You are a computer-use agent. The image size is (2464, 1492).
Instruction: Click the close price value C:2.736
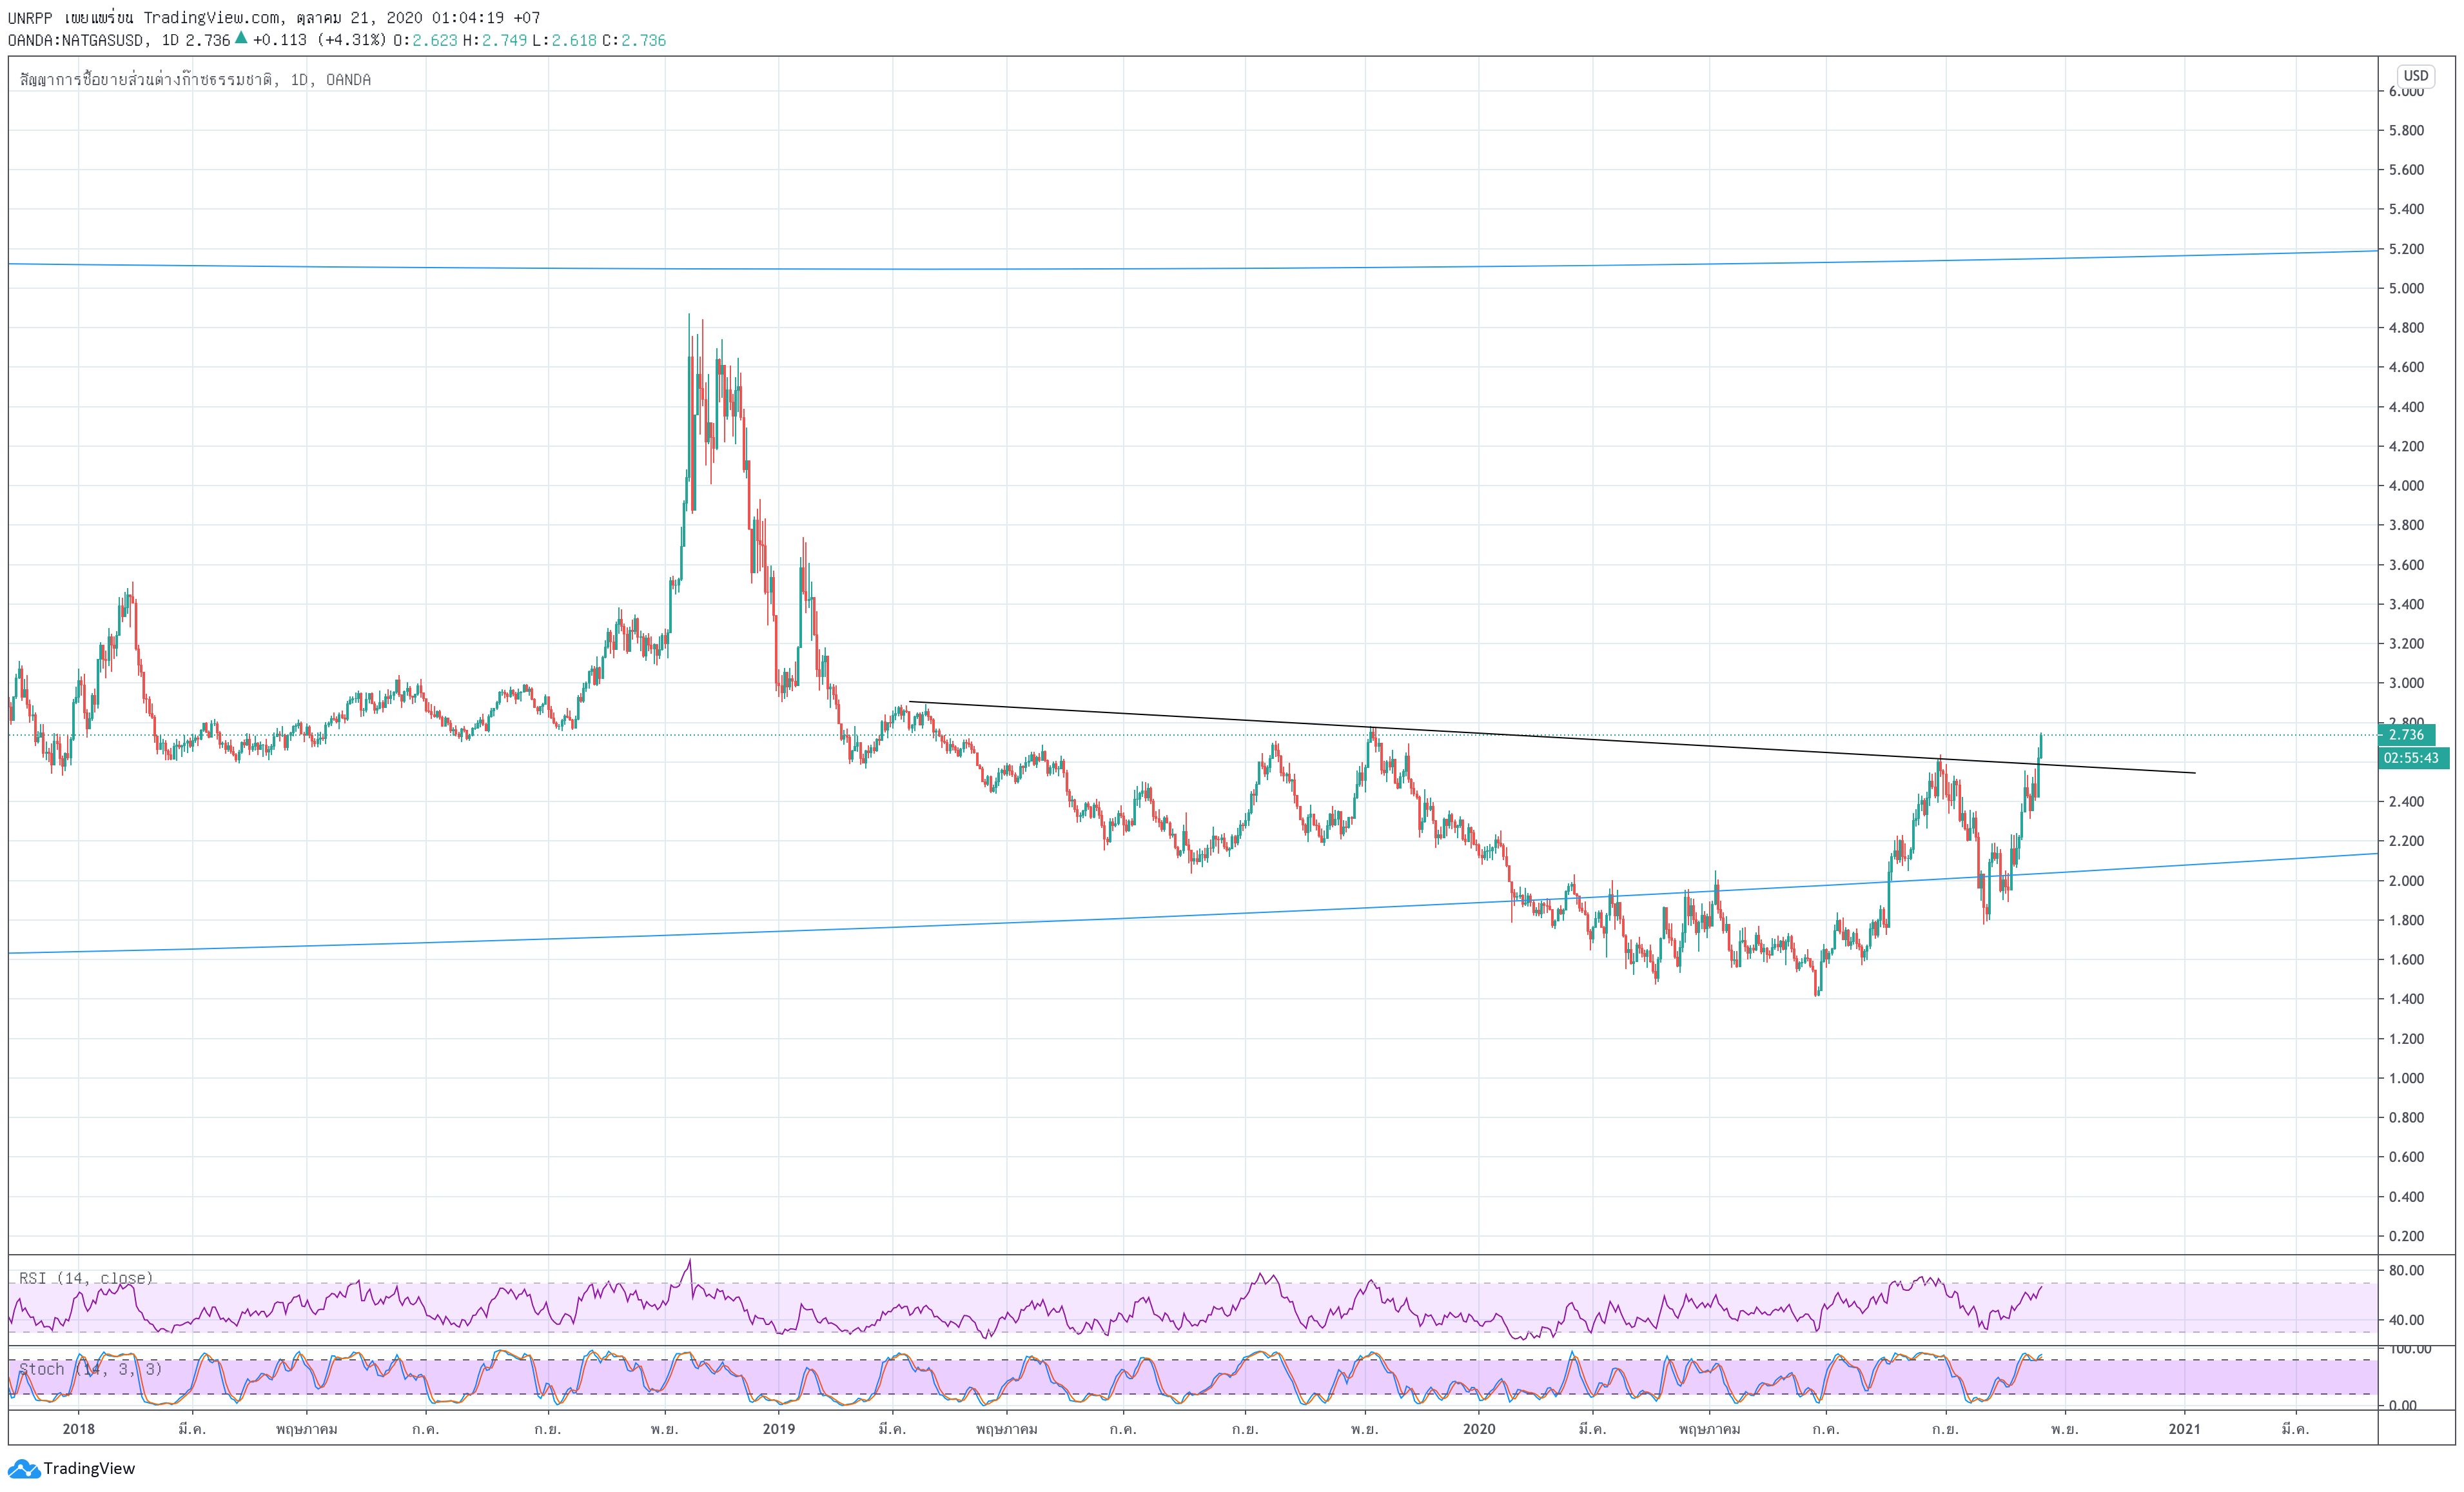point(634,40)
